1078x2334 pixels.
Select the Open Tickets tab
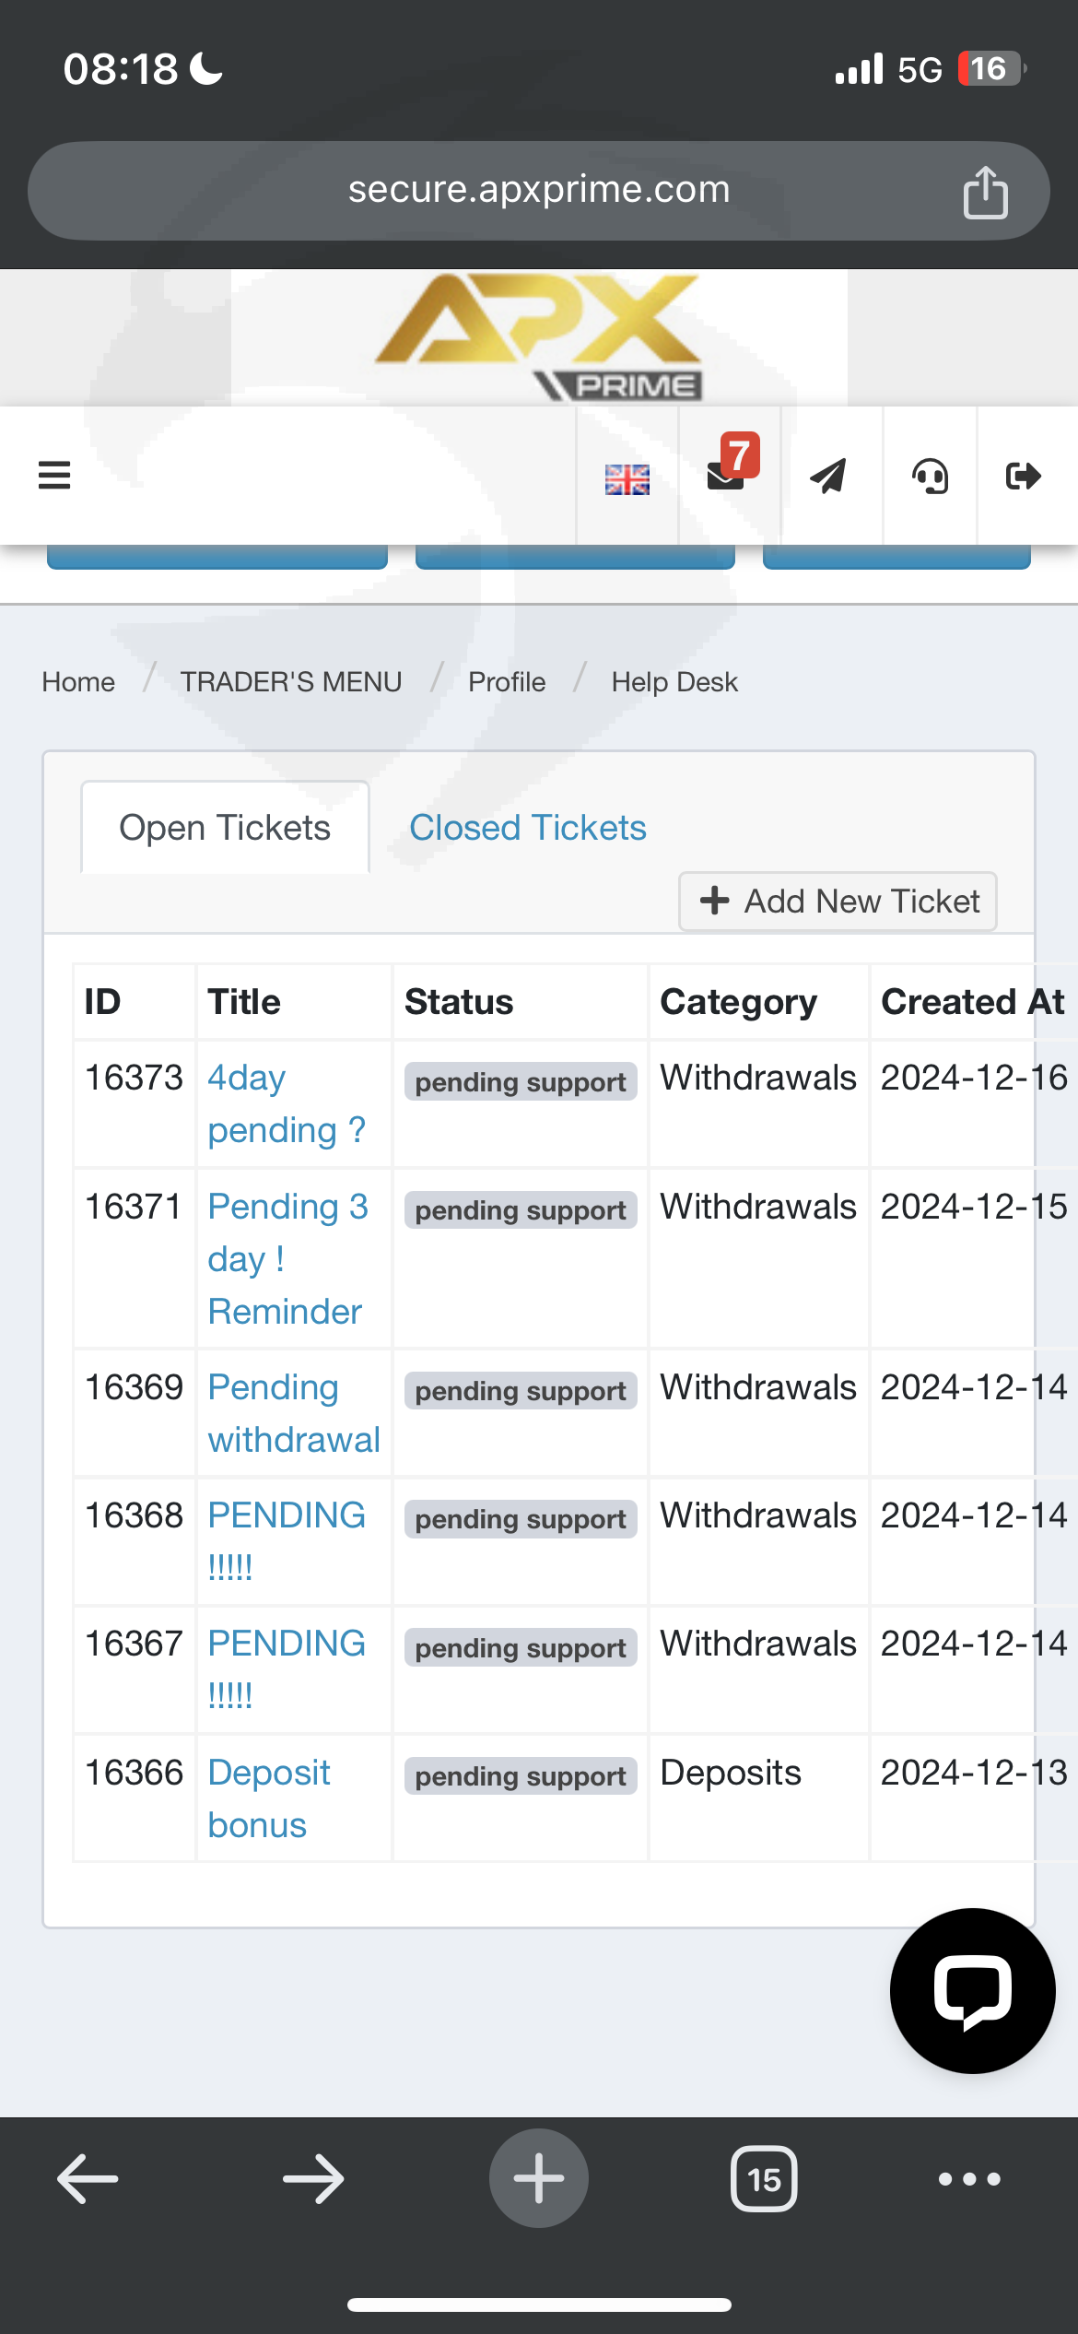[225, 828]
